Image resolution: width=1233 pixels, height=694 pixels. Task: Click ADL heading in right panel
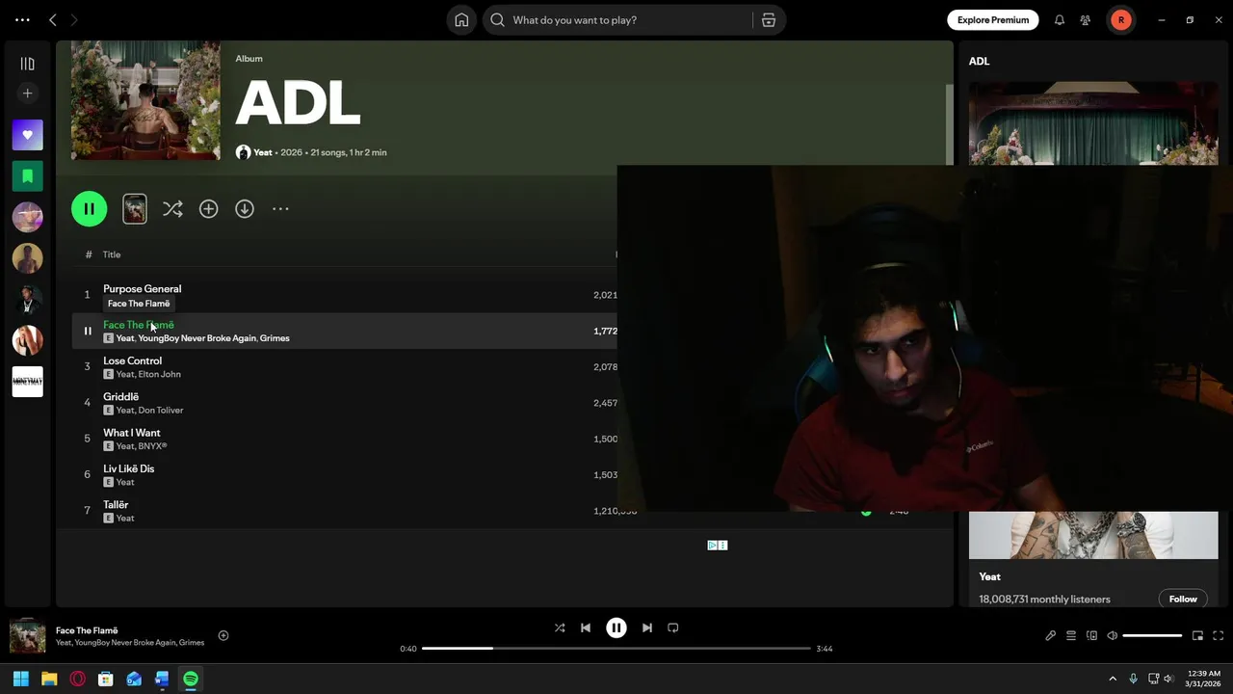(979, 61)
